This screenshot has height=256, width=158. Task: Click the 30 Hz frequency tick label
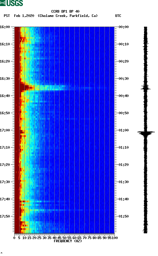(x=44, y=238)
